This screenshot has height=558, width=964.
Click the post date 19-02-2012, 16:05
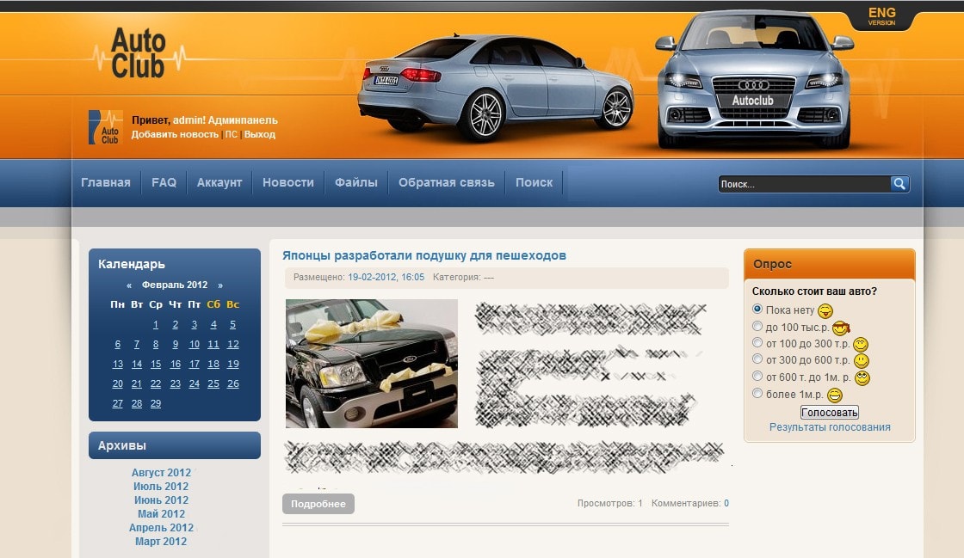pyautogui.click(x=386, y=278)
